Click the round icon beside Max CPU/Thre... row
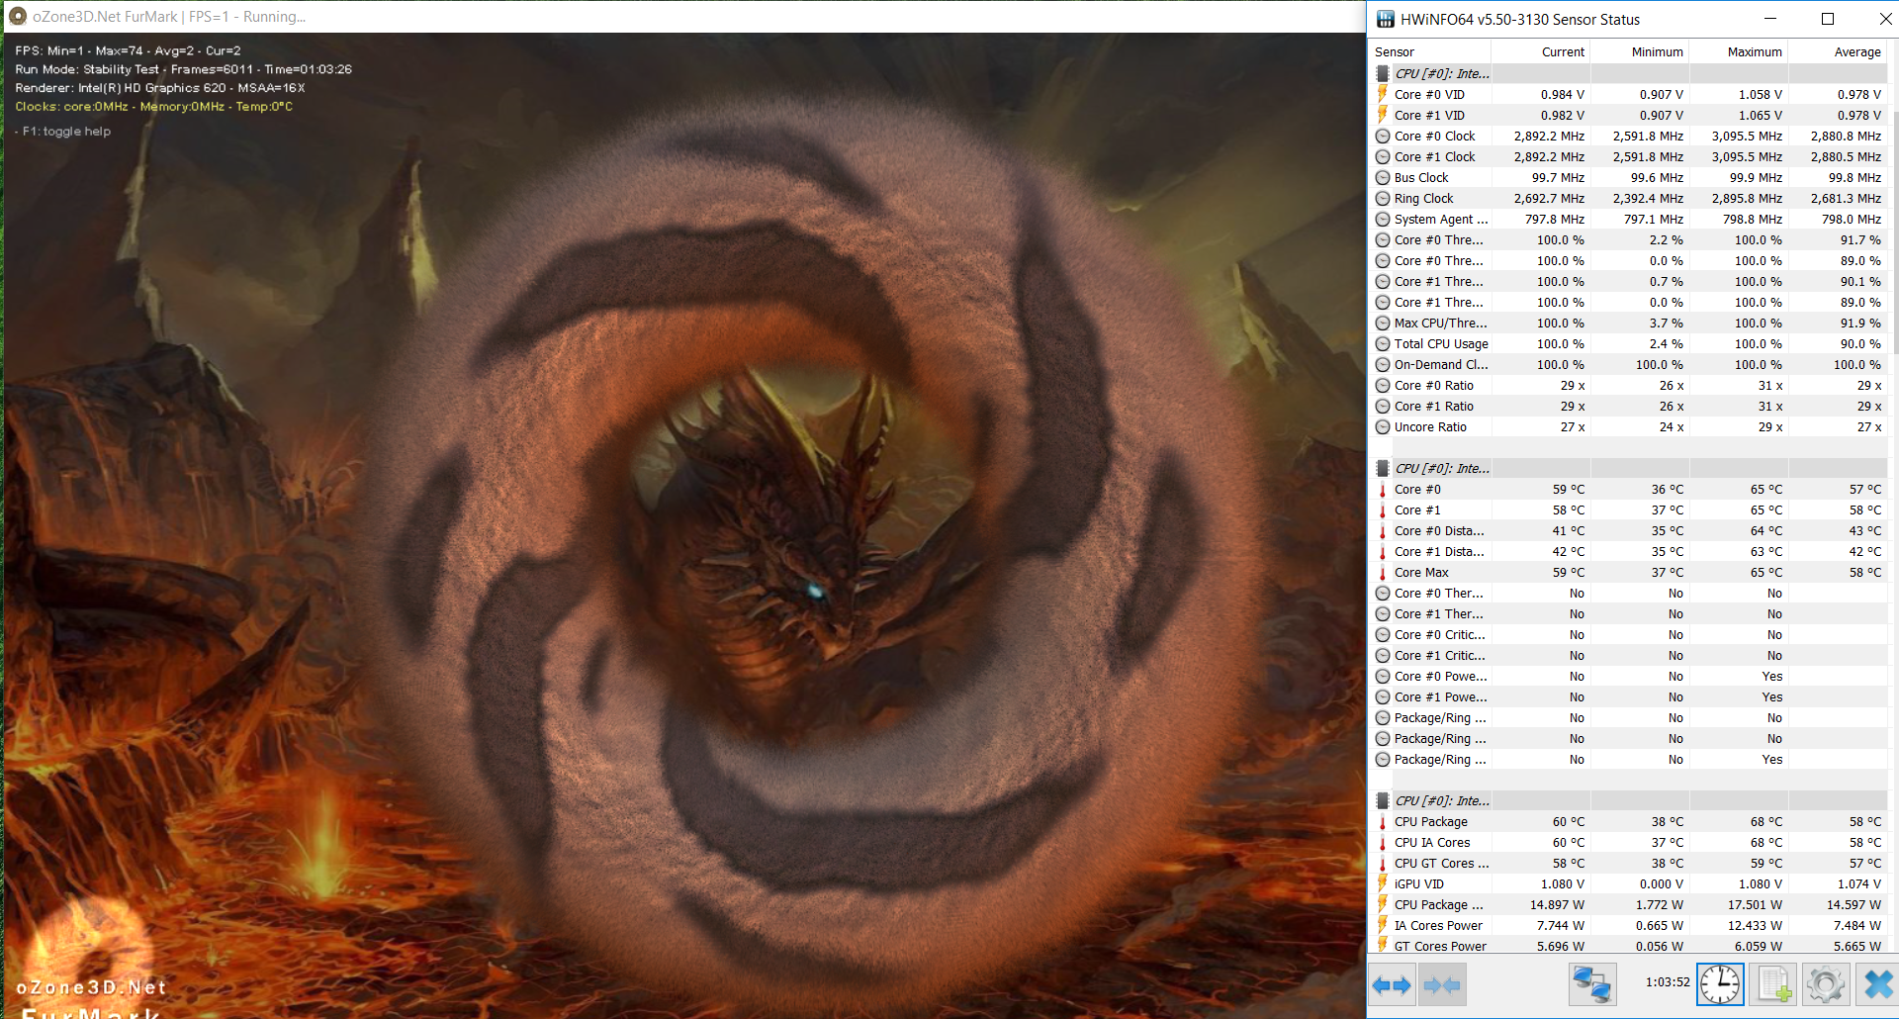Image resolution: width=1899 pixels, height=1019 pixels. [1383, 323]
